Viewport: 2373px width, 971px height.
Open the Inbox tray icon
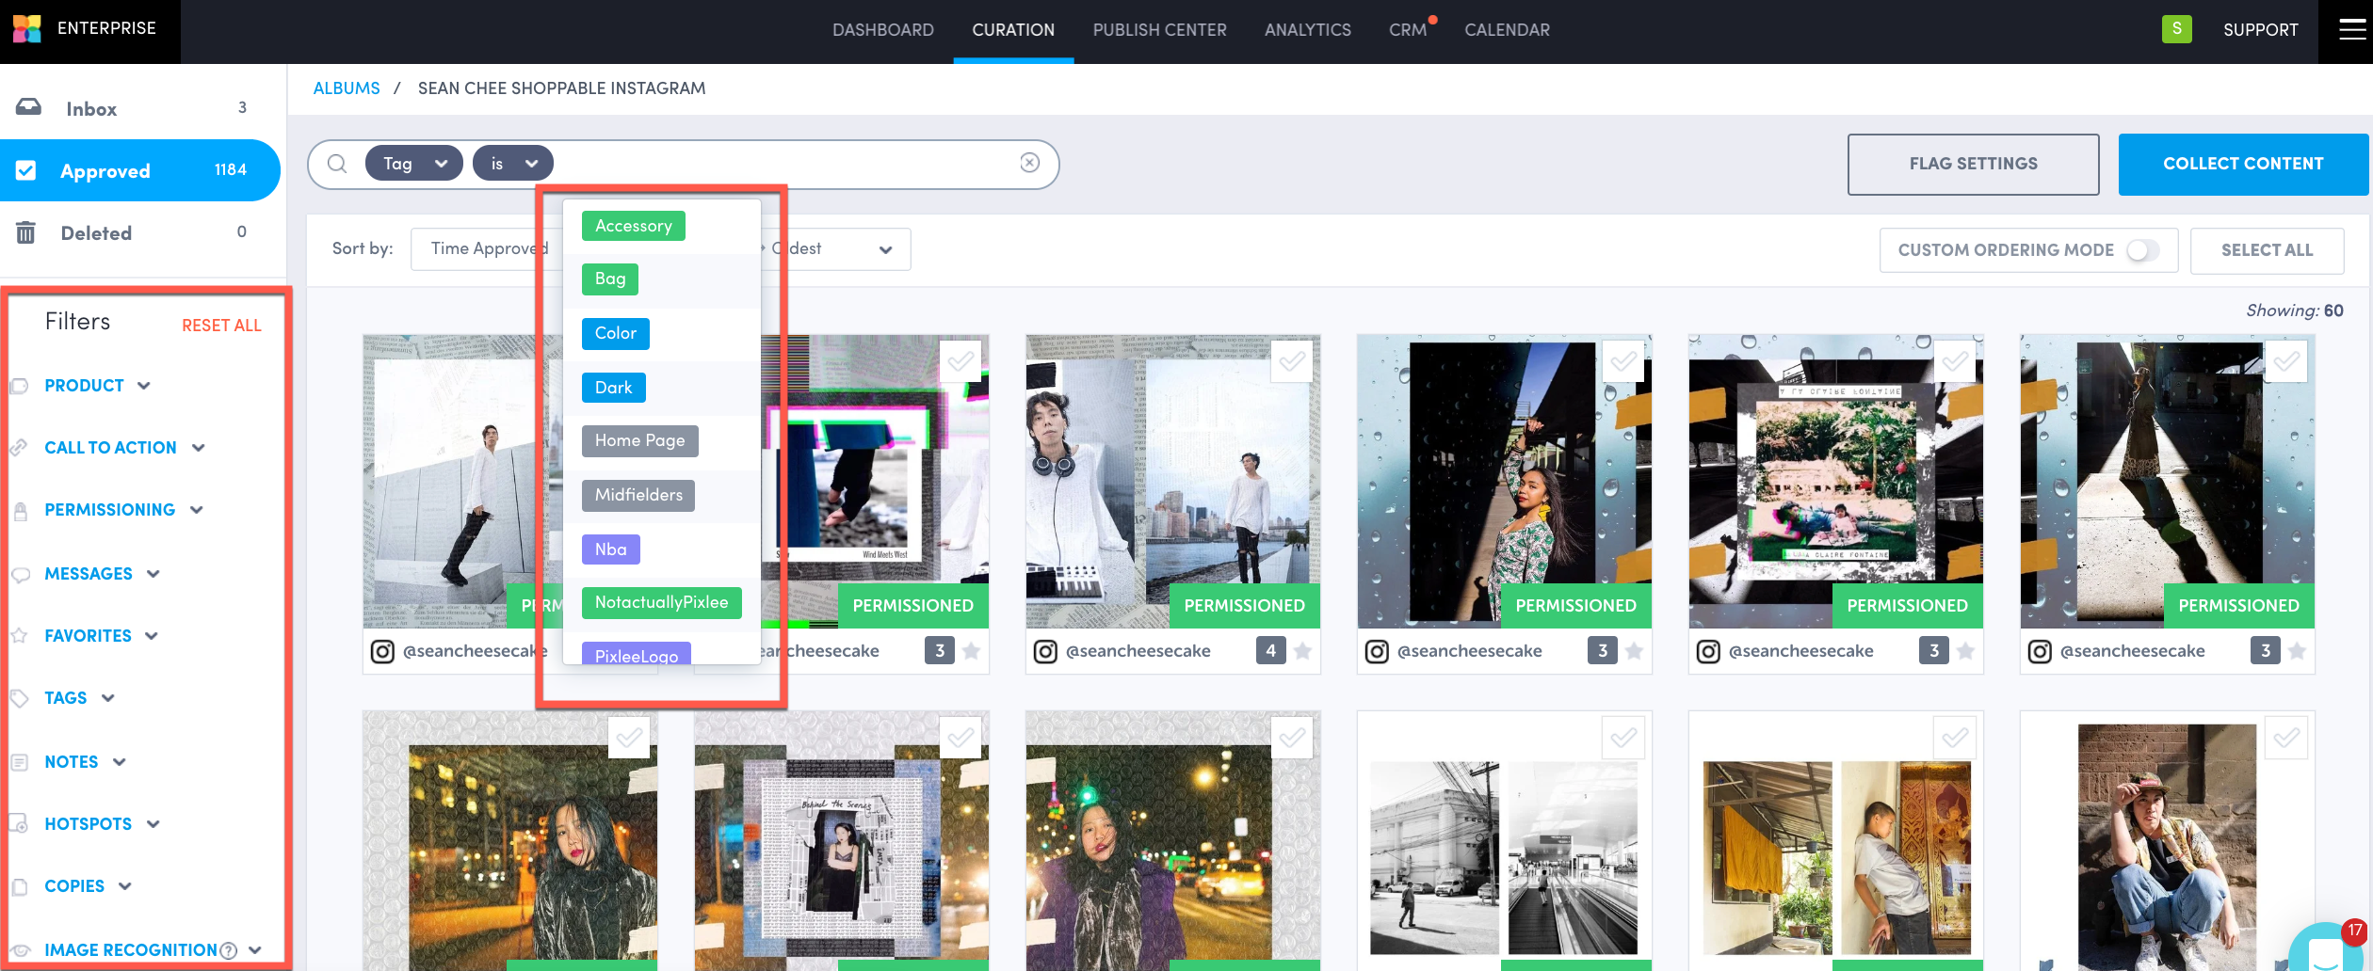click(x=28, y=107)
